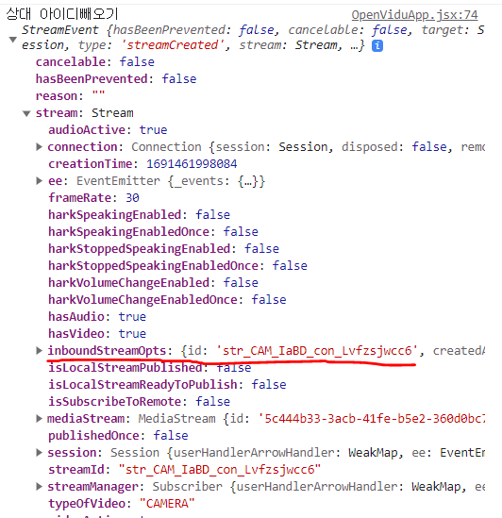Collapse the StreamEvent object root
The image size is (502, 518).
(12, 40)
